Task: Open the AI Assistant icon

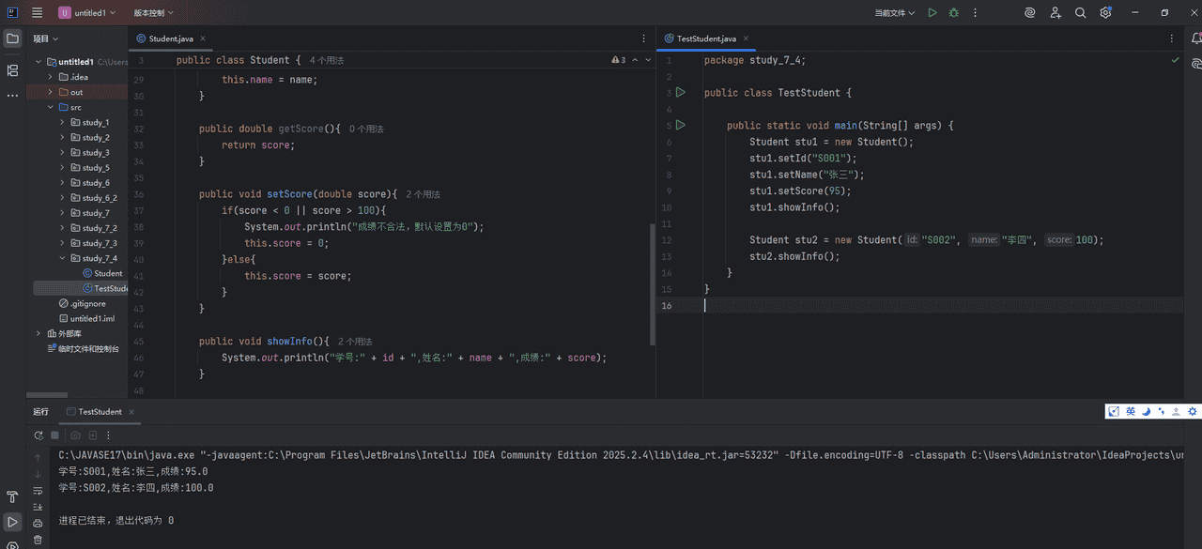Action: [x=1029, y=12]
